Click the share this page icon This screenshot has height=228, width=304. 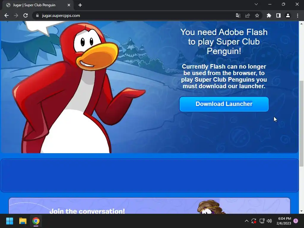click(x=247, y=15)
